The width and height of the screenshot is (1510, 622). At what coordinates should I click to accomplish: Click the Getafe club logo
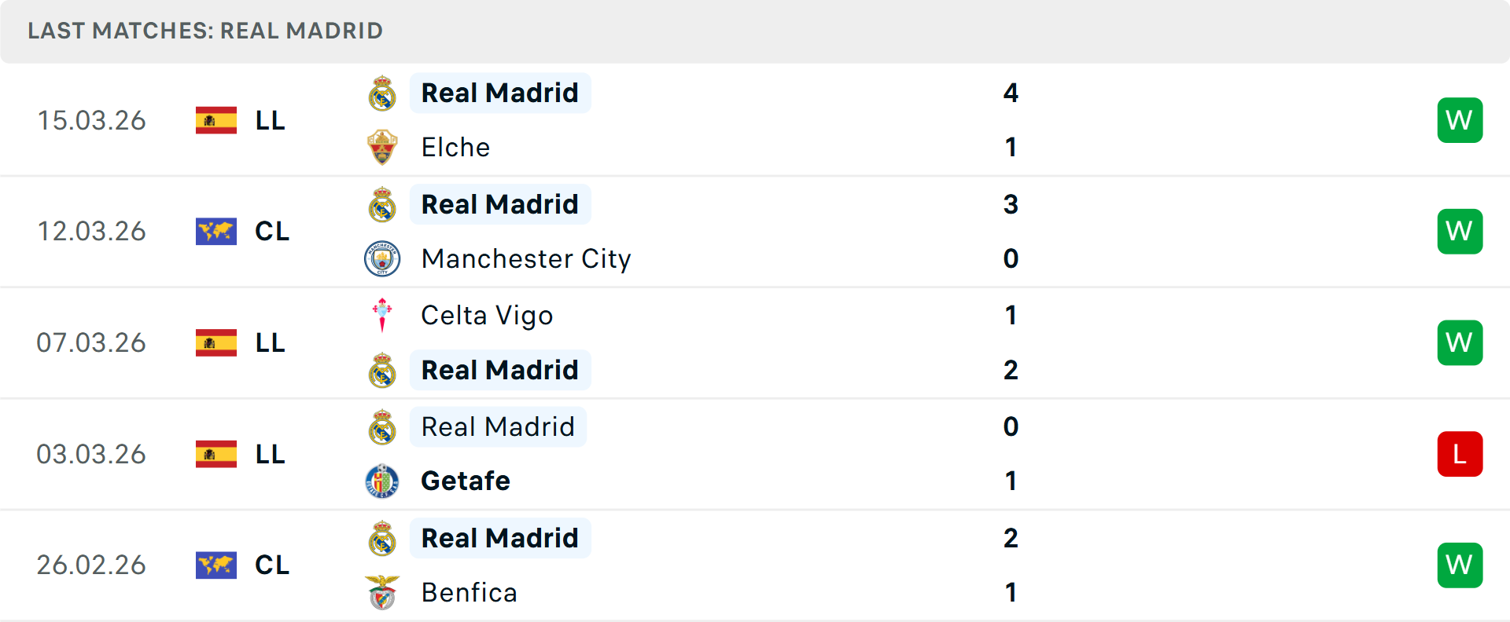[x=382, y=481]
